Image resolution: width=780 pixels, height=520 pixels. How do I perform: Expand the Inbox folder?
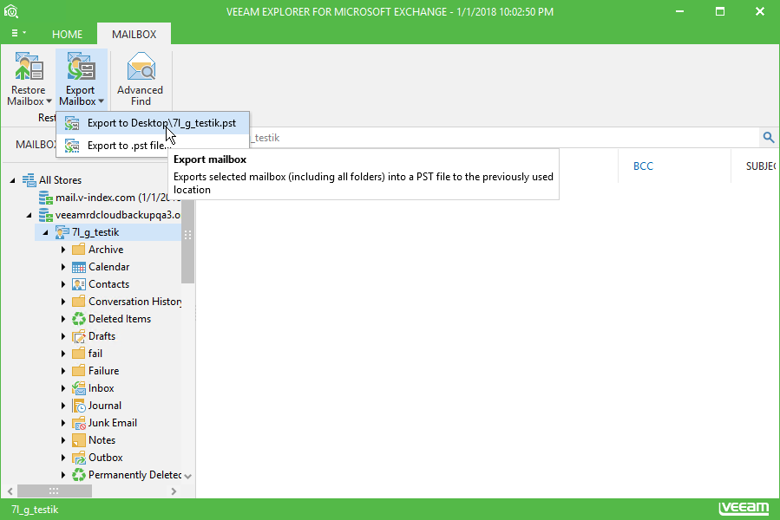tap(63, 388)
